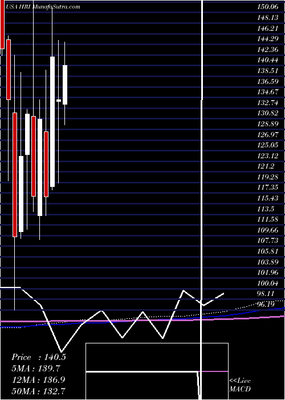Click the 111.58 price axis label

point(267,219)
